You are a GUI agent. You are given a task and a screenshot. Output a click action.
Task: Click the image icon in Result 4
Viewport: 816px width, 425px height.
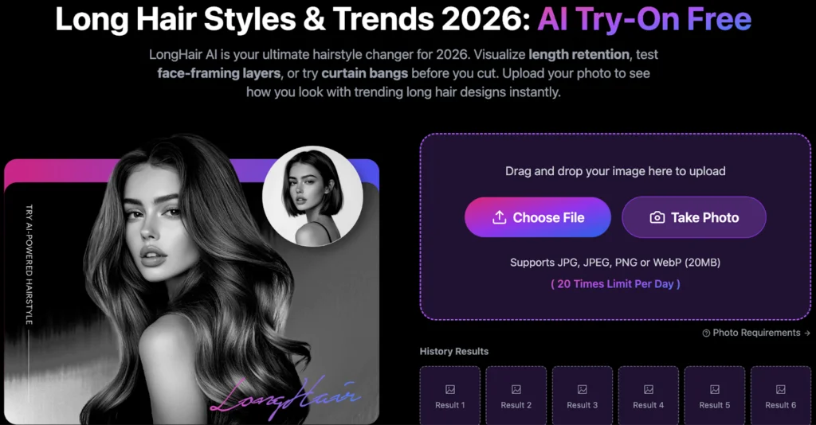[x=649, y=389]
